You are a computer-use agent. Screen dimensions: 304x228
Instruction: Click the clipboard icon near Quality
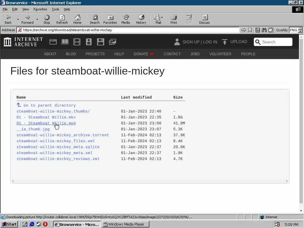271,30
